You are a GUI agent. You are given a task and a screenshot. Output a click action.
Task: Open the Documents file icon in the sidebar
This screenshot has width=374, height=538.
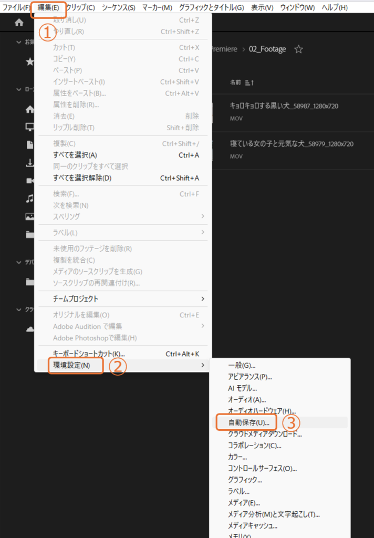(x=30, y=145)
